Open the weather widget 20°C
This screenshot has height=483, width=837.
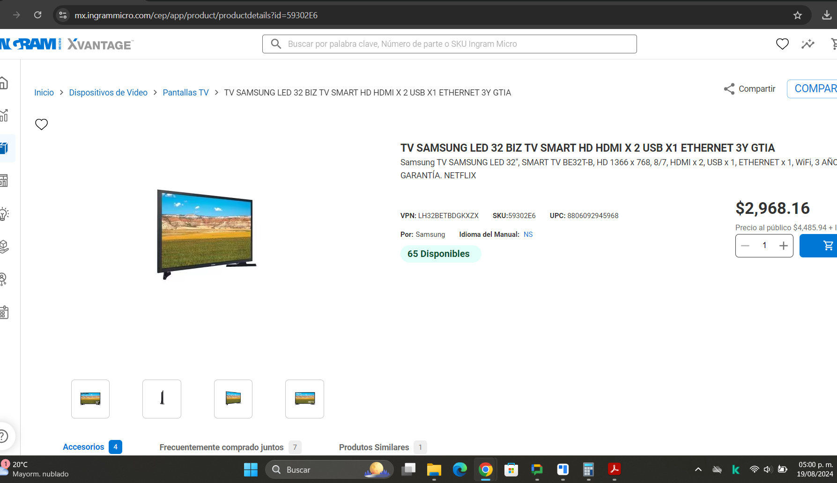tap(35, 469)
